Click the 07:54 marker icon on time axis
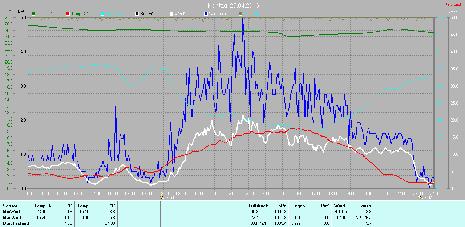This screenshot has width=465, height=227. [x=162, y=198]
